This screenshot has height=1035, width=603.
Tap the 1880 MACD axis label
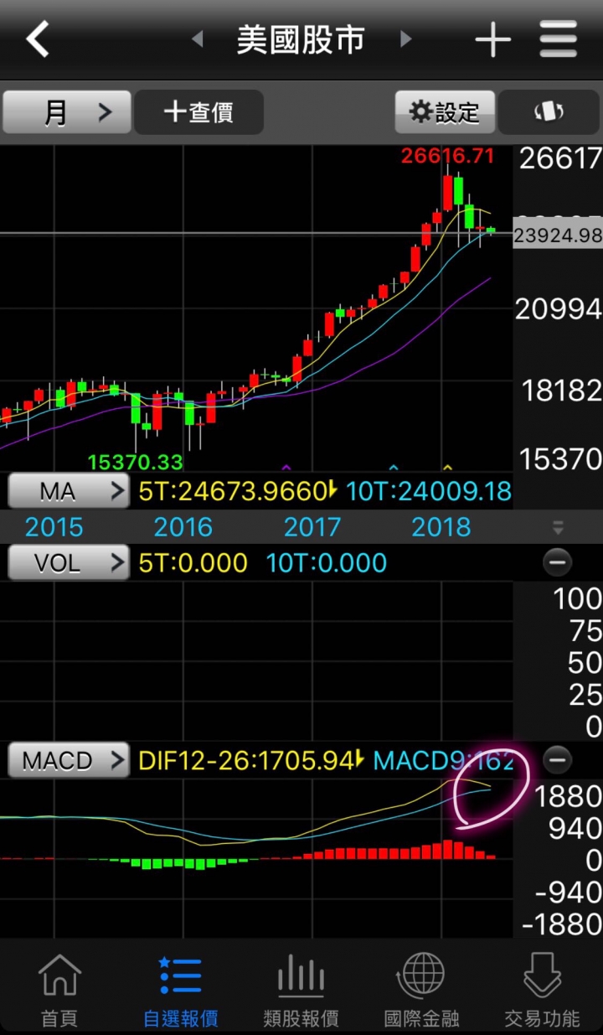(569, 796)
